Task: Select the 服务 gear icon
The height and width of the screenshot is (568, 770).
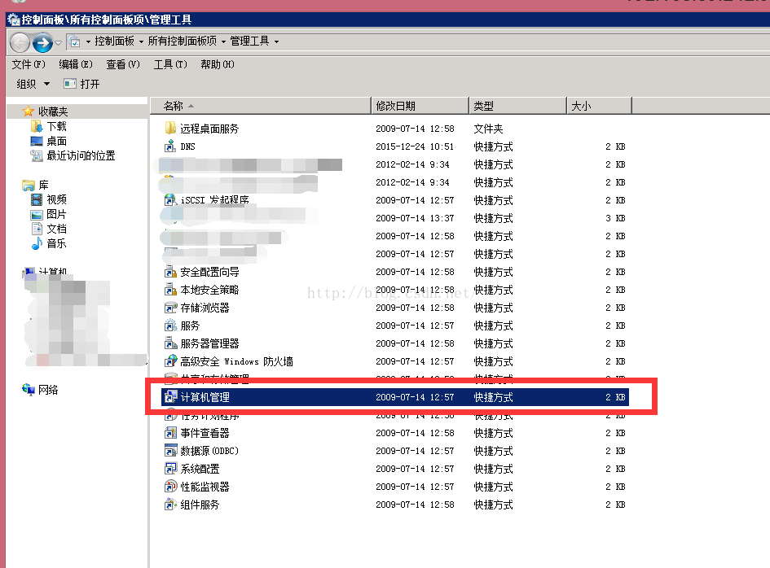Action: (170, 326)
